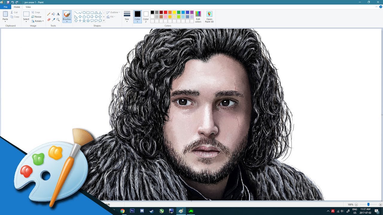Pick the green color swatch
This screenshot has height=215, width=383.
[x=179, y=12]
